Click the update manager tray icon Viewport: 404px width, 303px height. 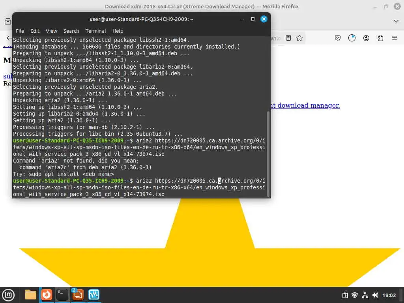click(345, 295)
